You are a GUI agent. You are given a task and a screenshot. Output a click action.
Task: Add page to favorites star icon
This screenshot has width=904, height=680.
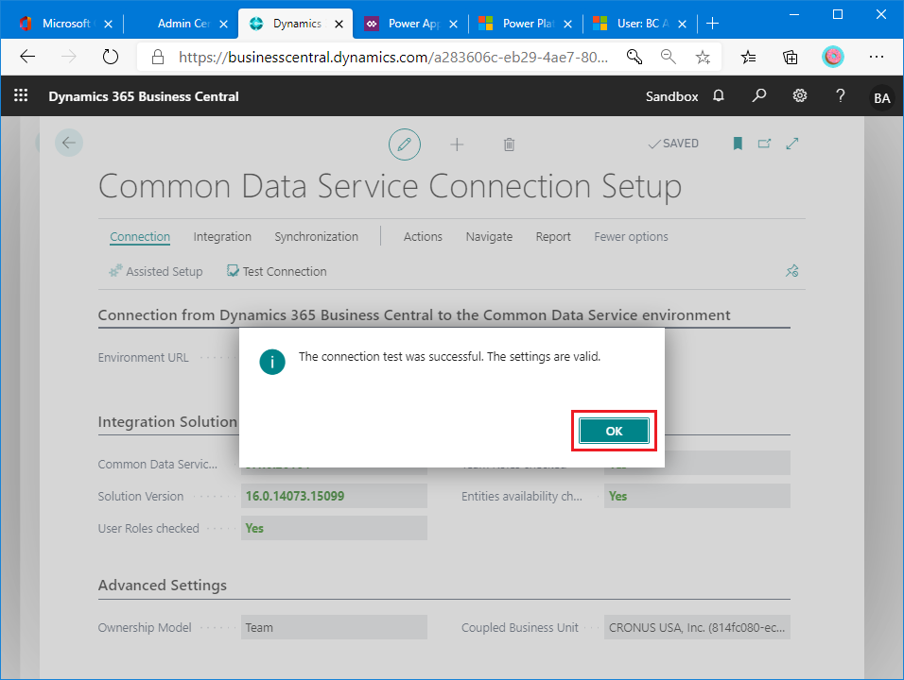click(703, 57)
